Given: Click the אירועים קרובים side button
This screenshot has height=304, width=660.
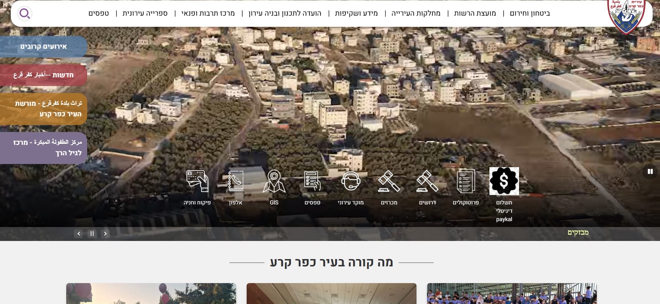Looking at the screenshot, I should tap(43, 47).
